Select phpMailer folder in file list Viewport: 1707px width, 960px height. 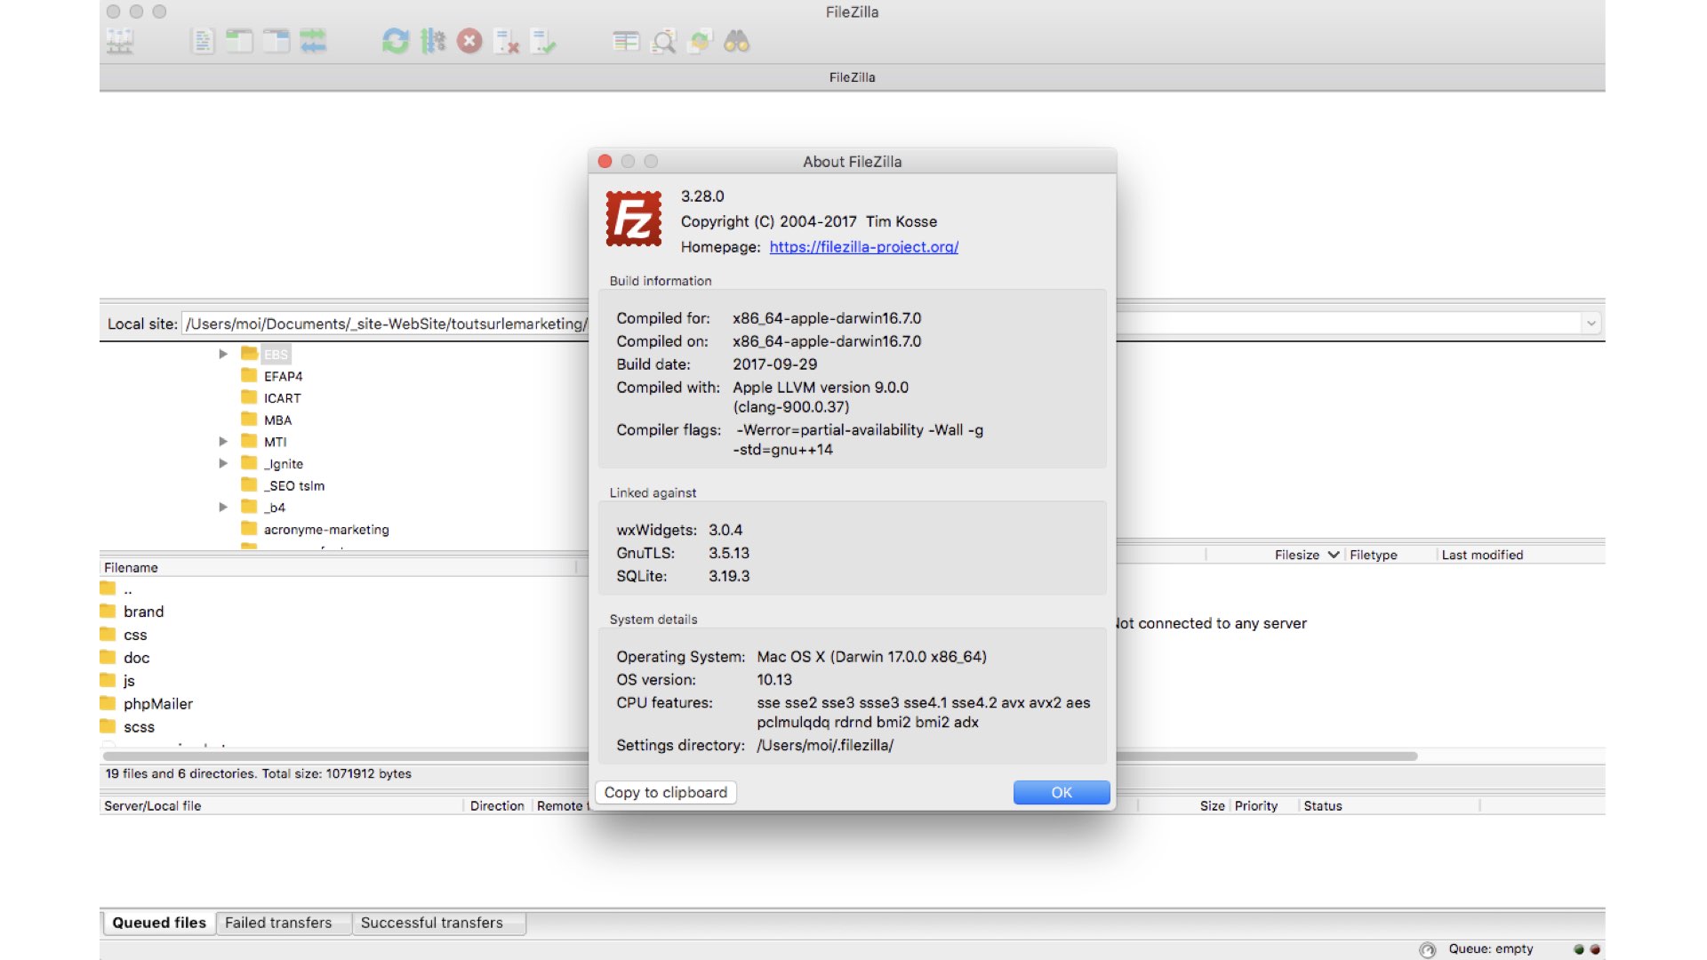click(x=158, y=704)
